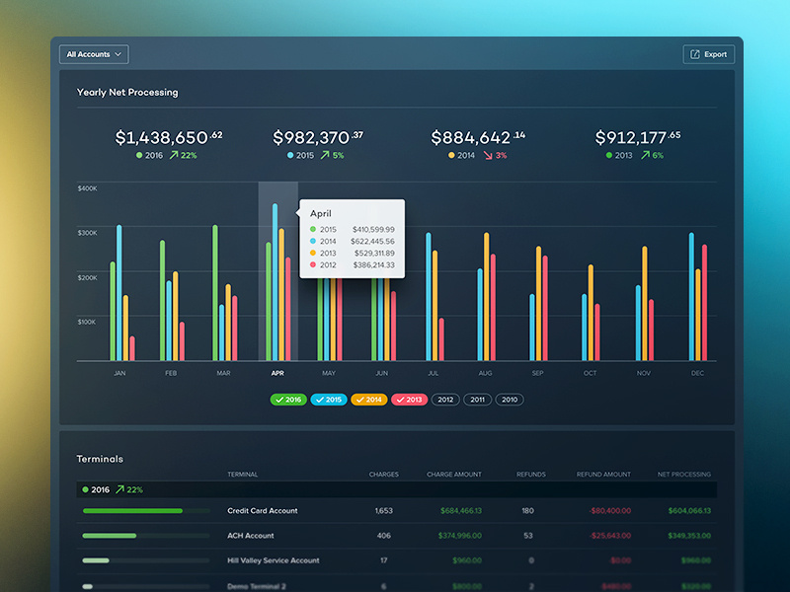Select the JUL month on the chart axis
790x592 pixels.
click(x=433, y=373)
